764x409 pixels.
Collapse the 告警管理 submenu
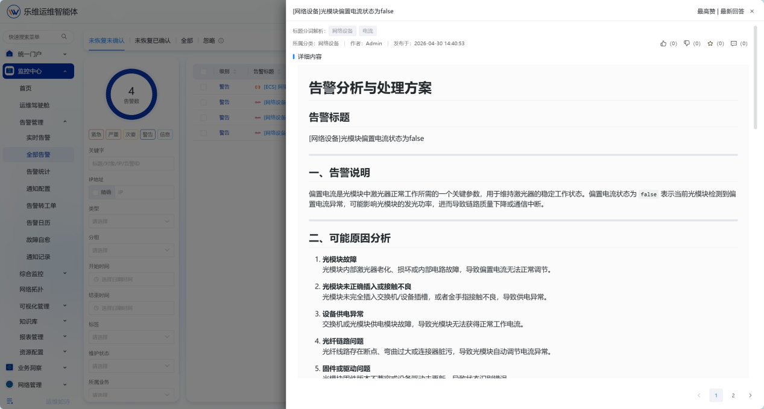tap(65, 122)
